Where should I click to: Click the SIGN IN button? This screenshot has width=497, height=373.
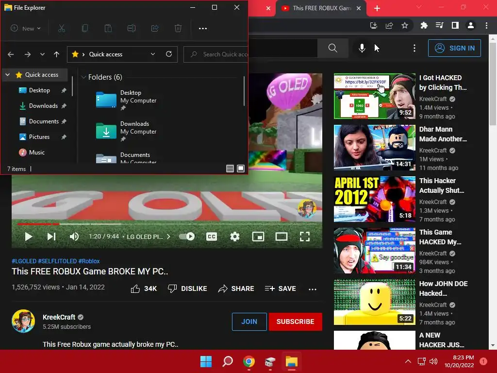click(454, 48)
